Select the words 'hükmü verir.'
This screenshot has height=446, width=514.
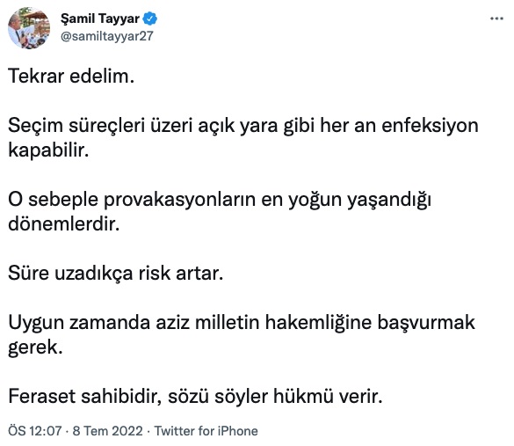pyautogui.click(x=328, y=396)
